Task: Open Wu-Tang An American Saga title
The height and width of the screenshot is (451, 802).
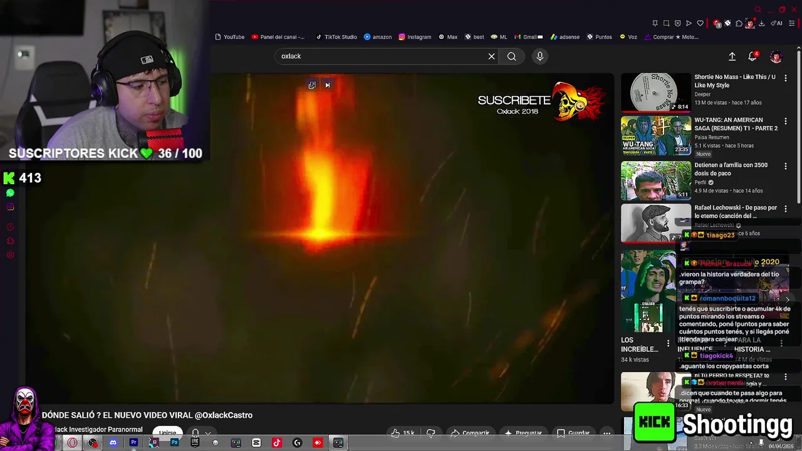Action: (x=736, y=124)
